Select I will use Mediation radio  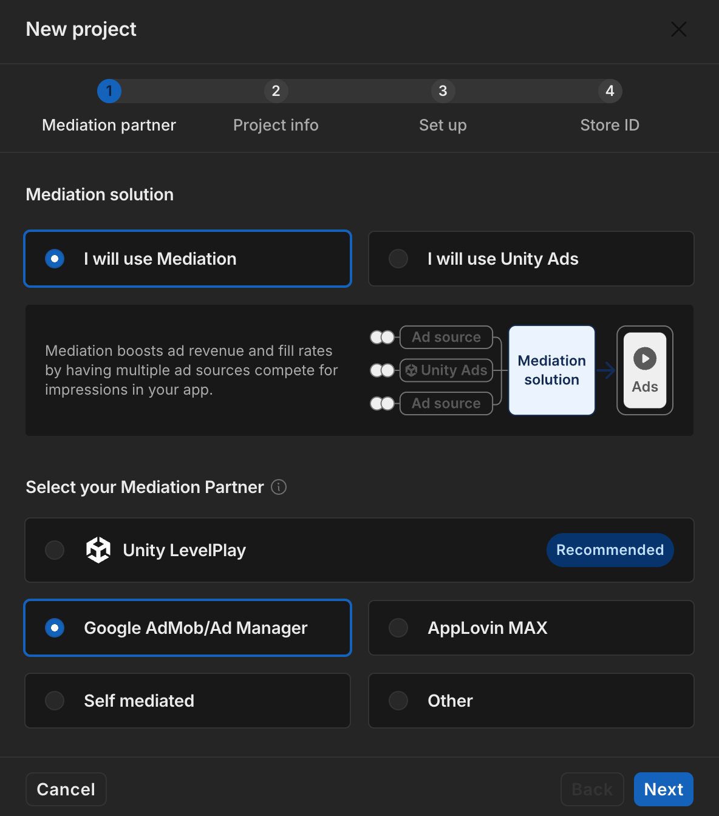tap(55, 259)
